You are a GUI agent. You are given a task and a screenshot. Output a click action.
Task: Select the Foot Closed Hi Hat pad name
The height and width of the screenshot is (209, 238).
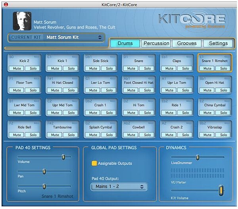click(x=138, y=83)
